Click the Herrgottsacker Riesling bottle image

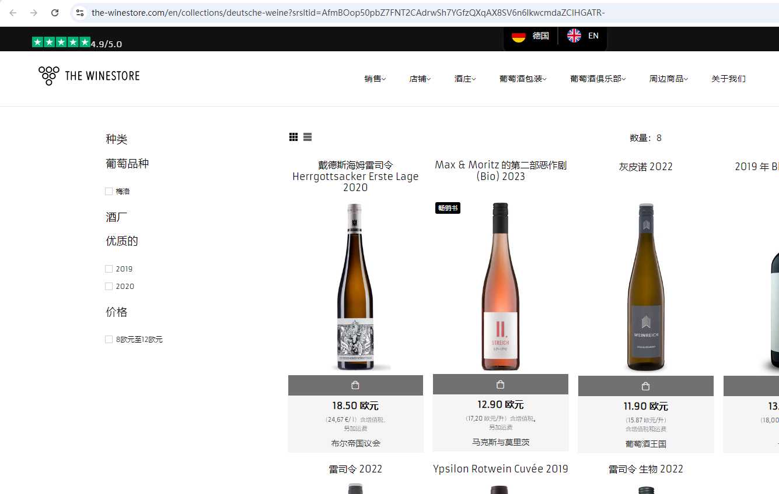coord(355,287)
